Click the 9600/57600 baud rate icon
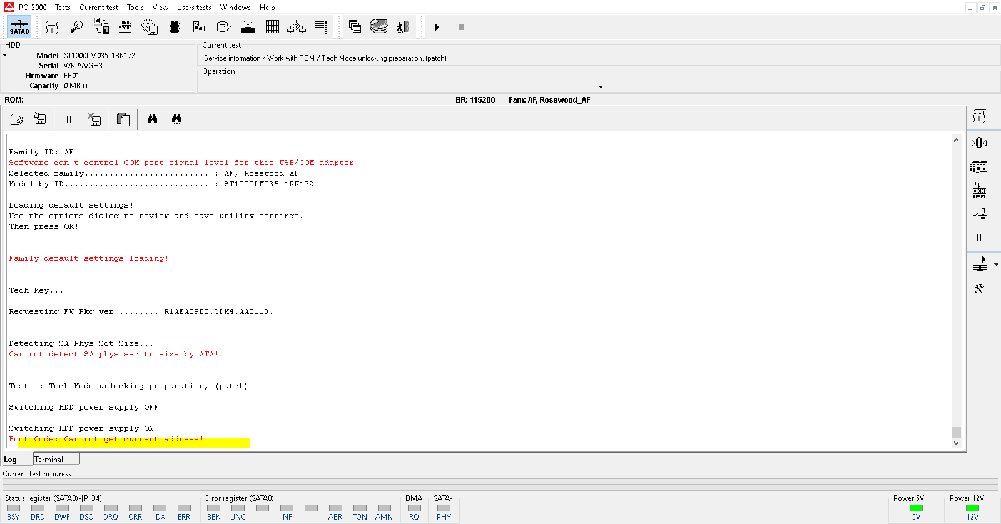Viewport: 1001px width, 524px height. point(126,26)
